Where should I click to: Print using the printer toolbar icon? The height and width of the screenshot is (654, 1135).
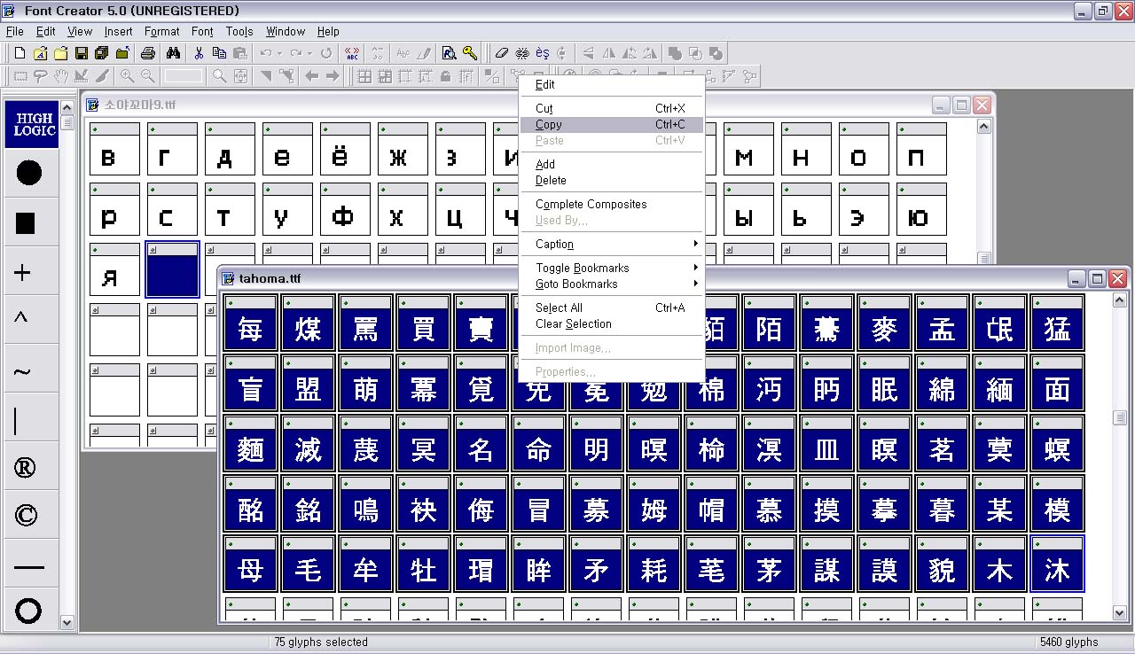149,53
